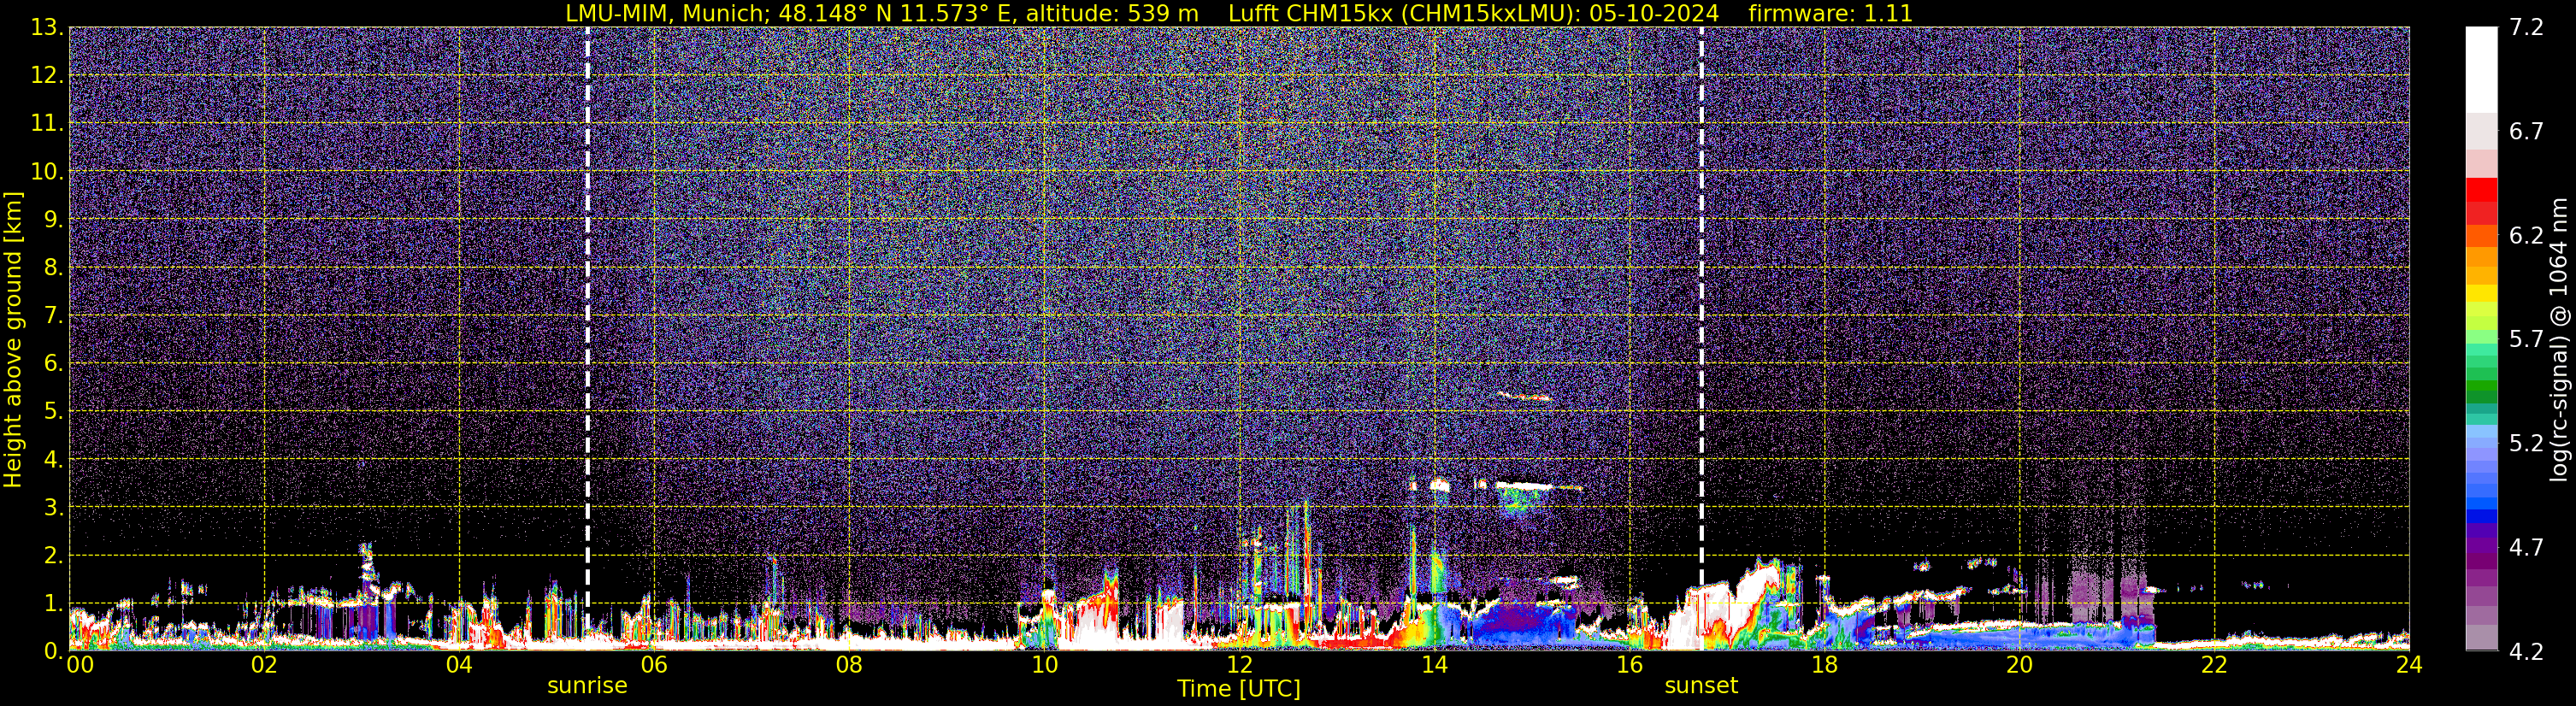Click the height axis tick label 8
The image size is (2576, 706).
54,267
